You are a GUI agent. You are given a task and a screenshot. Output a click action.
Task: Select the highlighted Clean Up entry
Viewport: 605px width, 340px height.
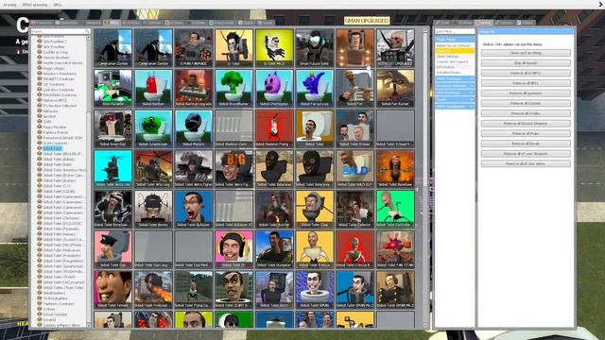click(x=455, y=51)
